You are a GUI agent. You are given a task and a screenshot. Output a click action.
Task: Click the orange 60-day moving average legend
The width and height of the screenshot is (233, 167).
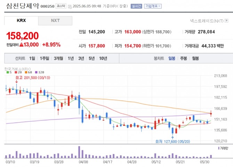click(x=29, y=72)
